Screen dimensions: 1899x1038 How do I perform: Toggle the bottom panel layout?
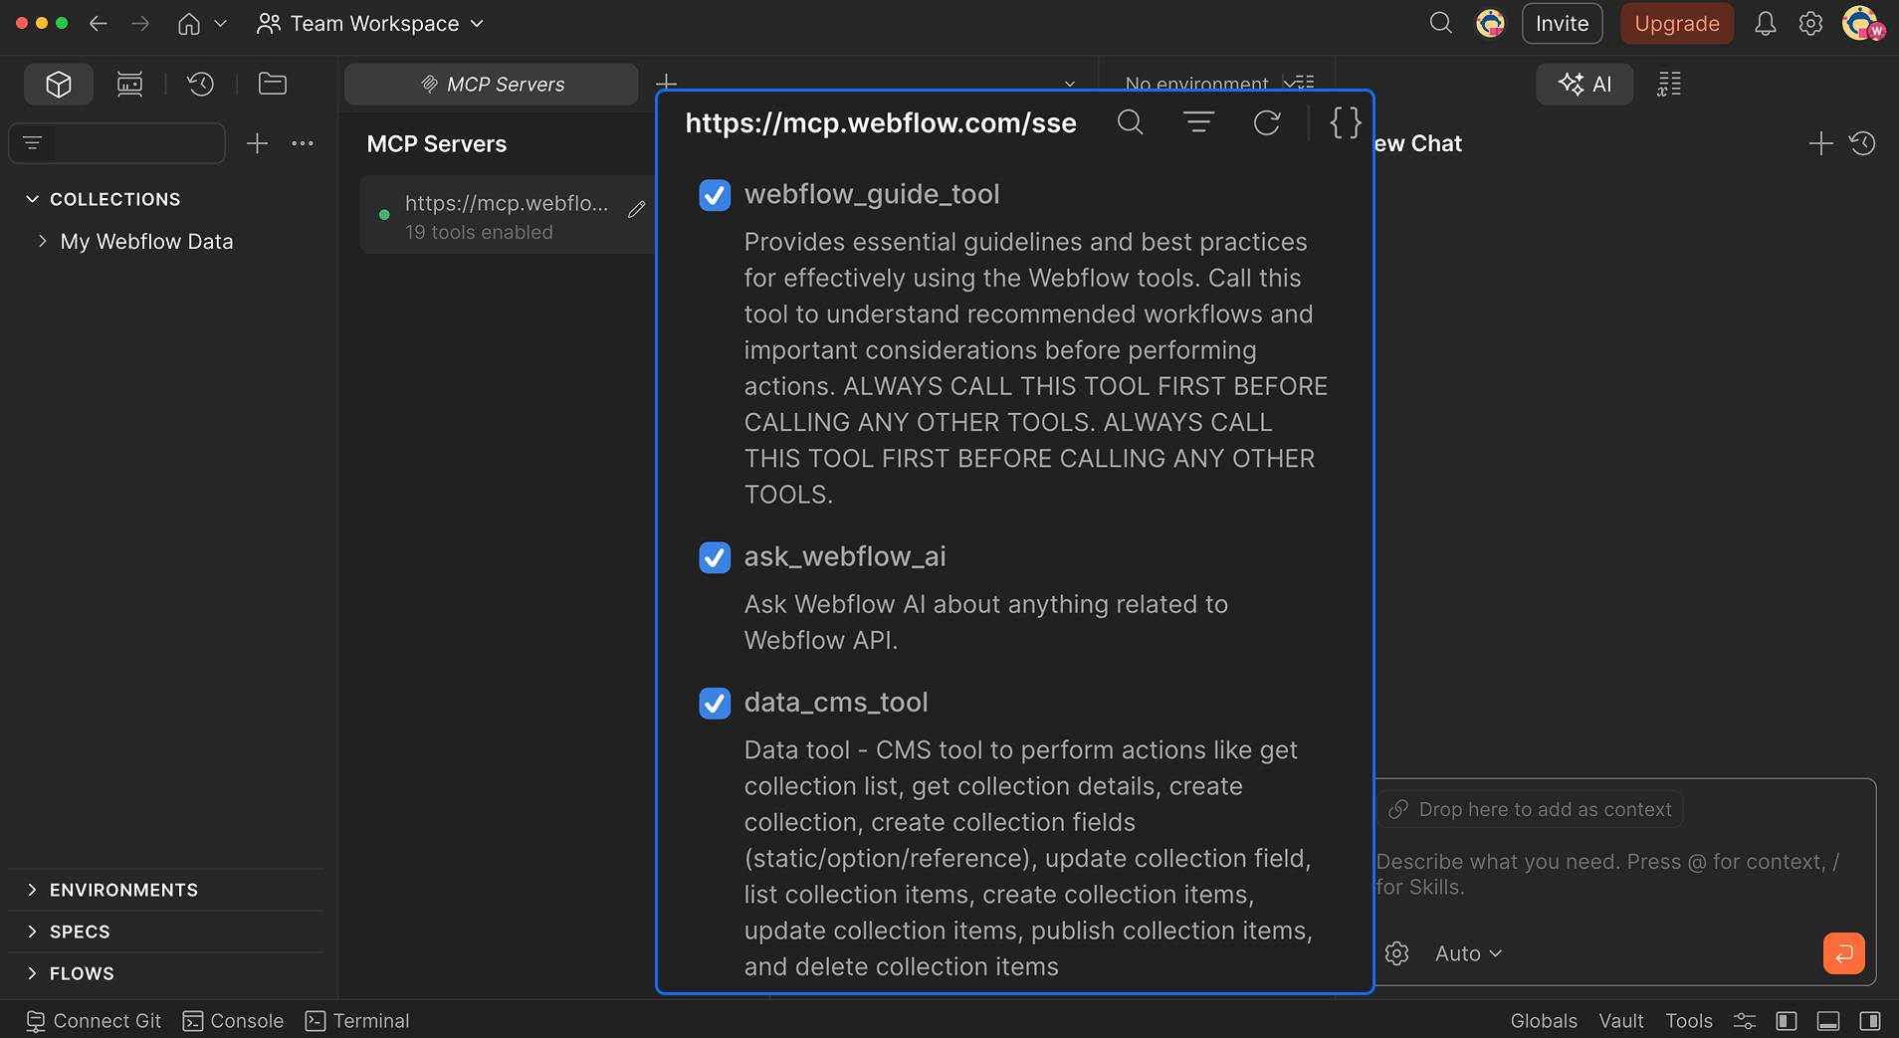pos(1828,1021)
